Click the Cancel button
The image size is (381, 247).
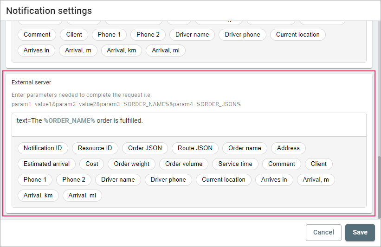323,233
